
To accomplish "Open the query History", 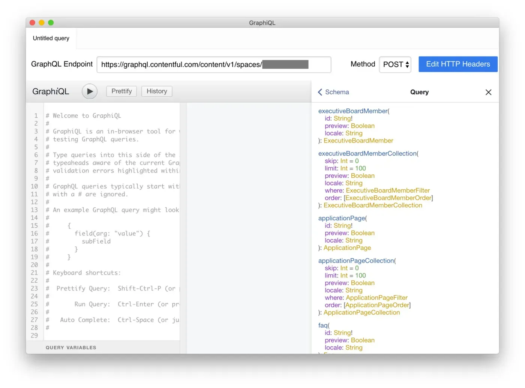I will click(x=157, y=91).
